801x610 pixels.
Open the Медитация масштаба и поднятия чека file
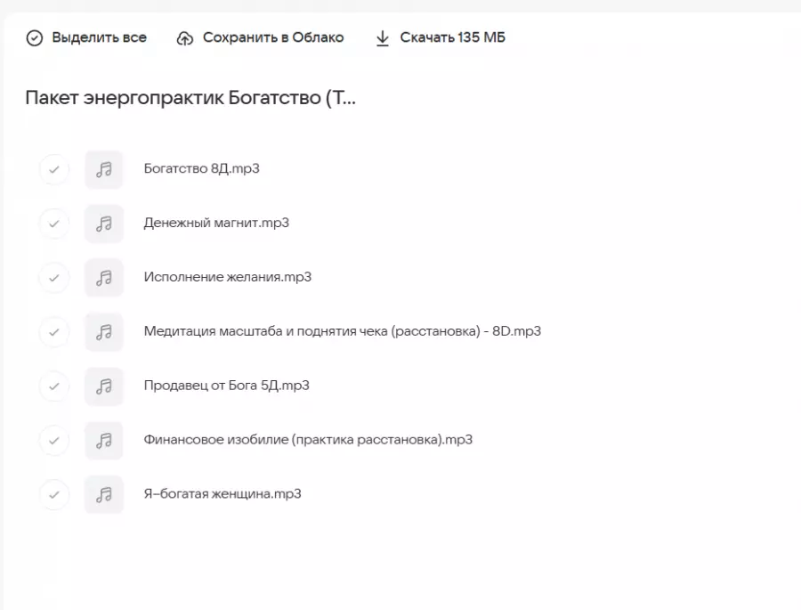(342, 331)
